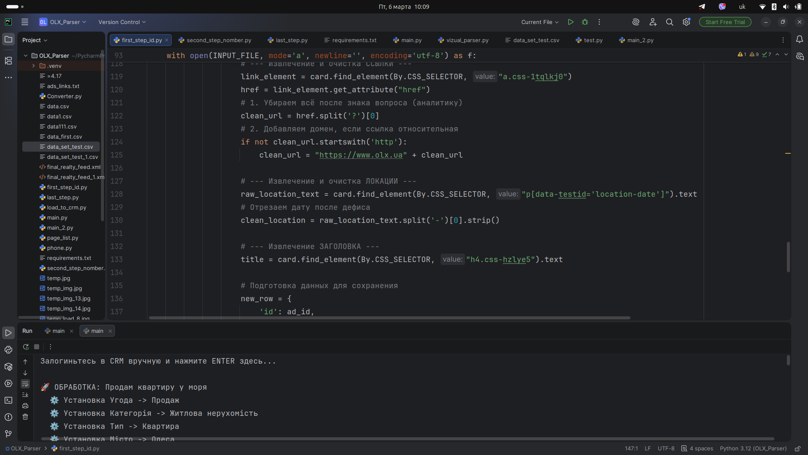Click the editor vertical scrollbar thumb
The image size is (808, 455).
click(x=788, y=257)
